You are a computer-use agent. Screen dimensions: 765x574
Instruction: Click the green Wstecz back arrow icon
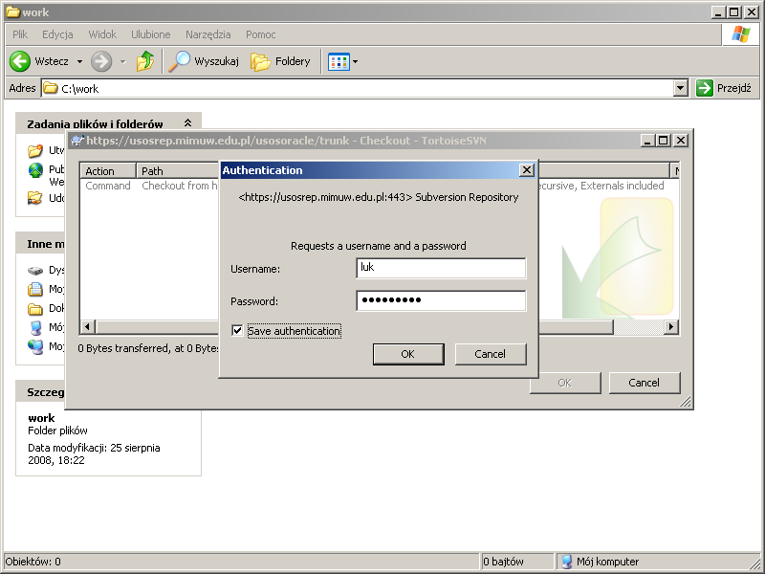pyautogui.click(x=20, y=61)
